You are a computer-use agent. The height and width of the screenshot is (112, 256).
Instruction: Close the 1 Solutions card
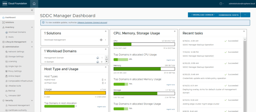tap(105, 31)
